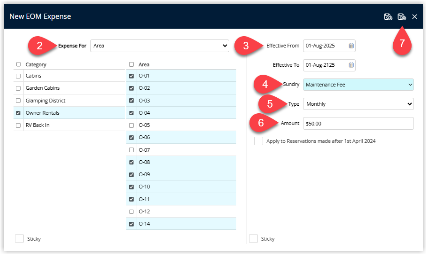The width and height of the screenshot is (427, 255).
Task: Check the Garden Cabins category checkbox
Action: [18, 88]
